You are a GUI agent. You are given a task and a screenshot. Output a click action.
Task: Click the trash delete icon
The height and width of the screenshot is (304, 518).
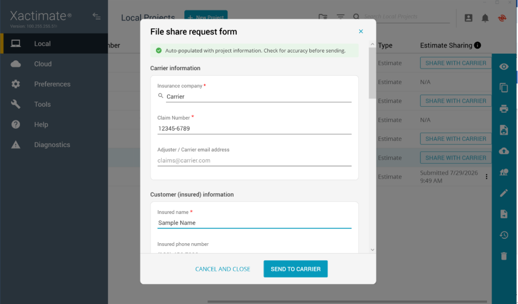point(504,256)
